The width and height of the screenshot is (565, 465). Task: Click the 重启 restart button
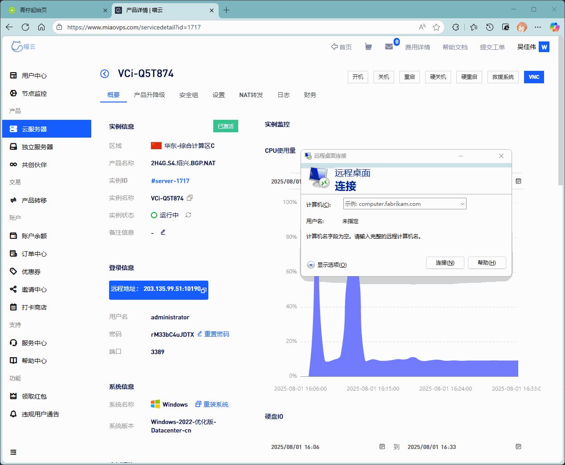410,77
